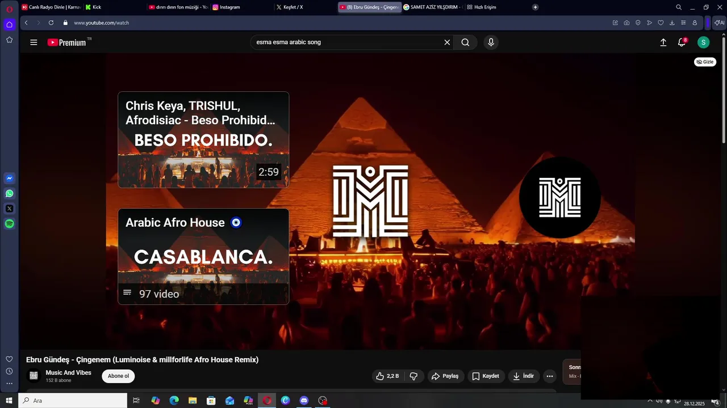The width and height of the screenshot is (727, 408).
Task: Start voice search with the microphone
Action: pos(491,42)
